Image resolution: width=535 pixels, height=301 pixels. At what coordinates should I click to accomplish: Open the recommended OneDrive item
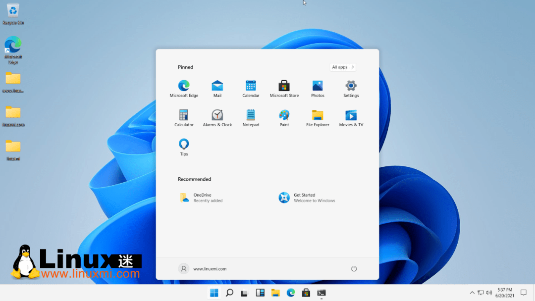202,198
